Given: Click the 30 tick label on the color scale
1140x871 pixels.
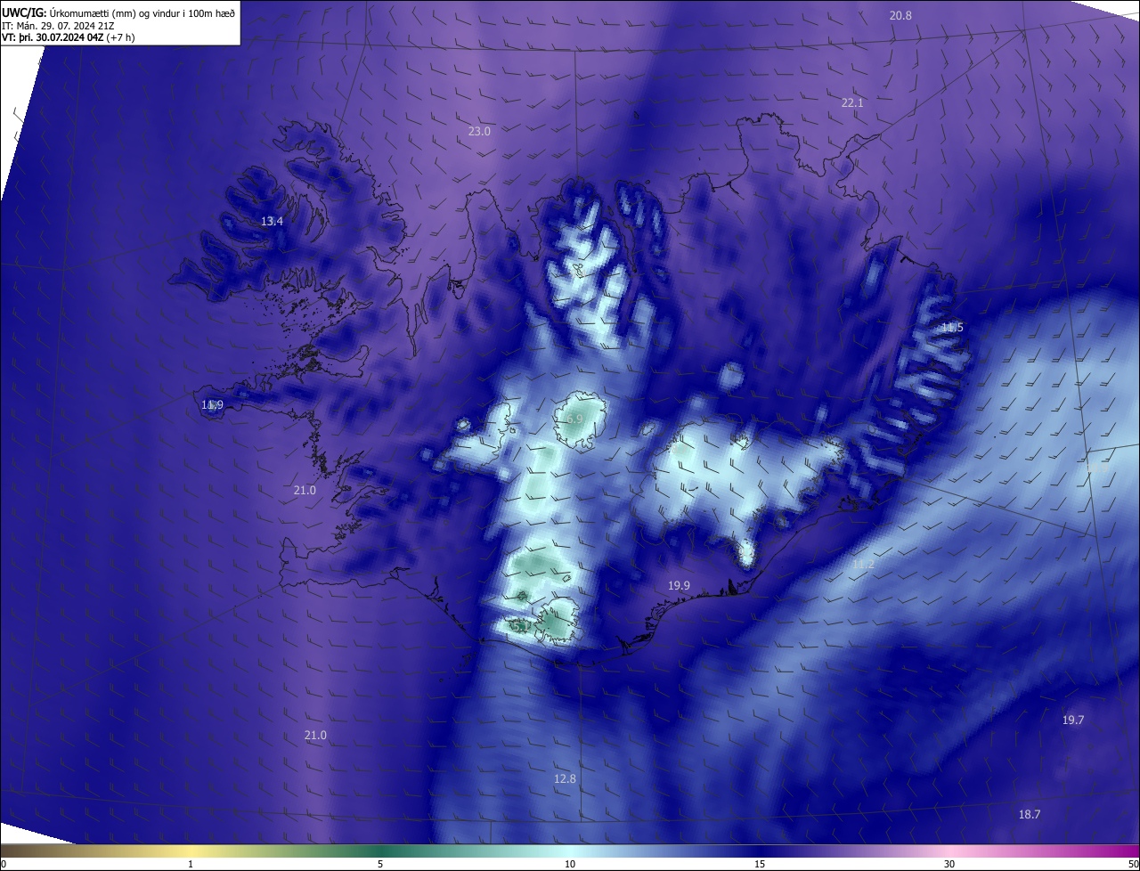Looking at the screenshot, I should coord(949,865).
